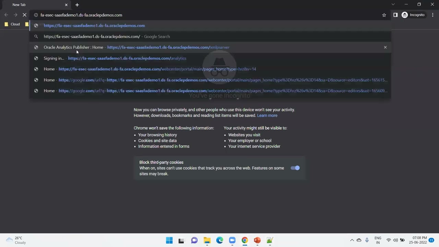Screen dimensions: 439x247
Task: Click the 'Your employer or school' list item
Action: (250, 141)
